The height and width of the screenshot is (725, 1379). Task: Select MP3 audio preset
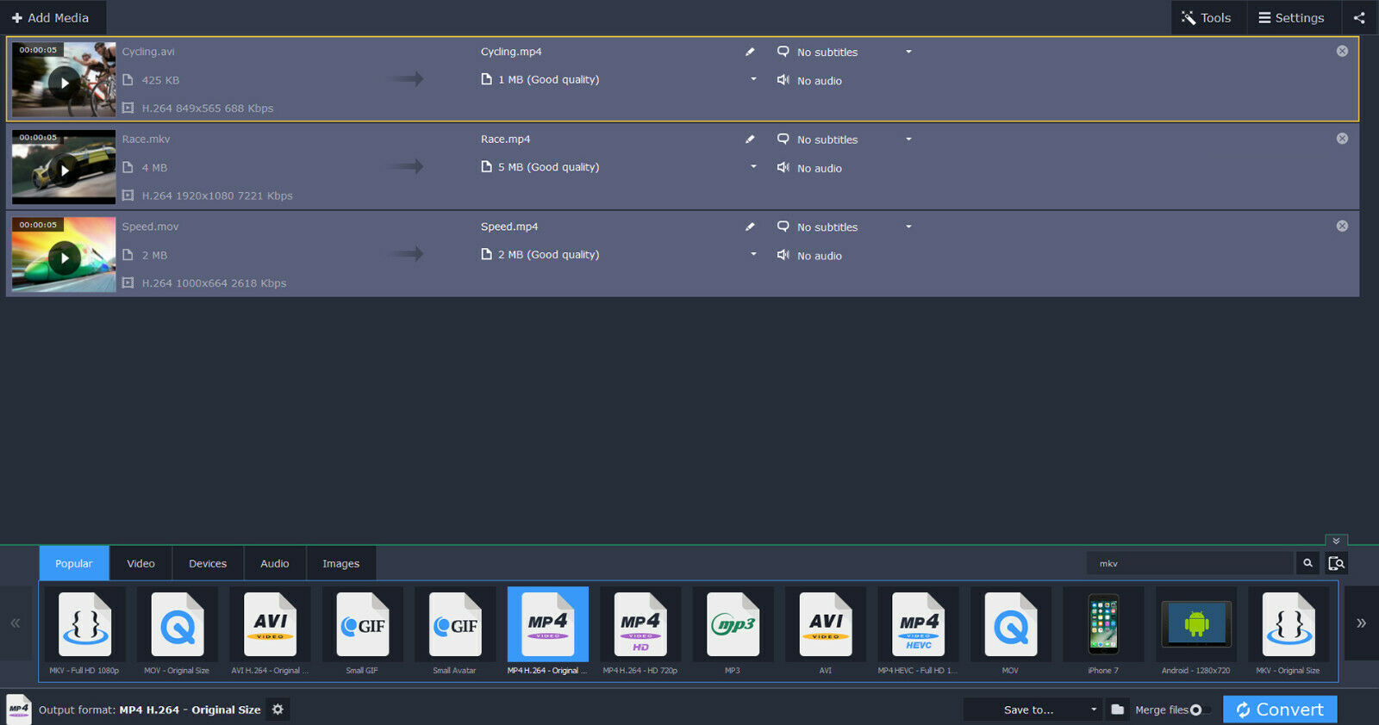(x=733, y=632)
